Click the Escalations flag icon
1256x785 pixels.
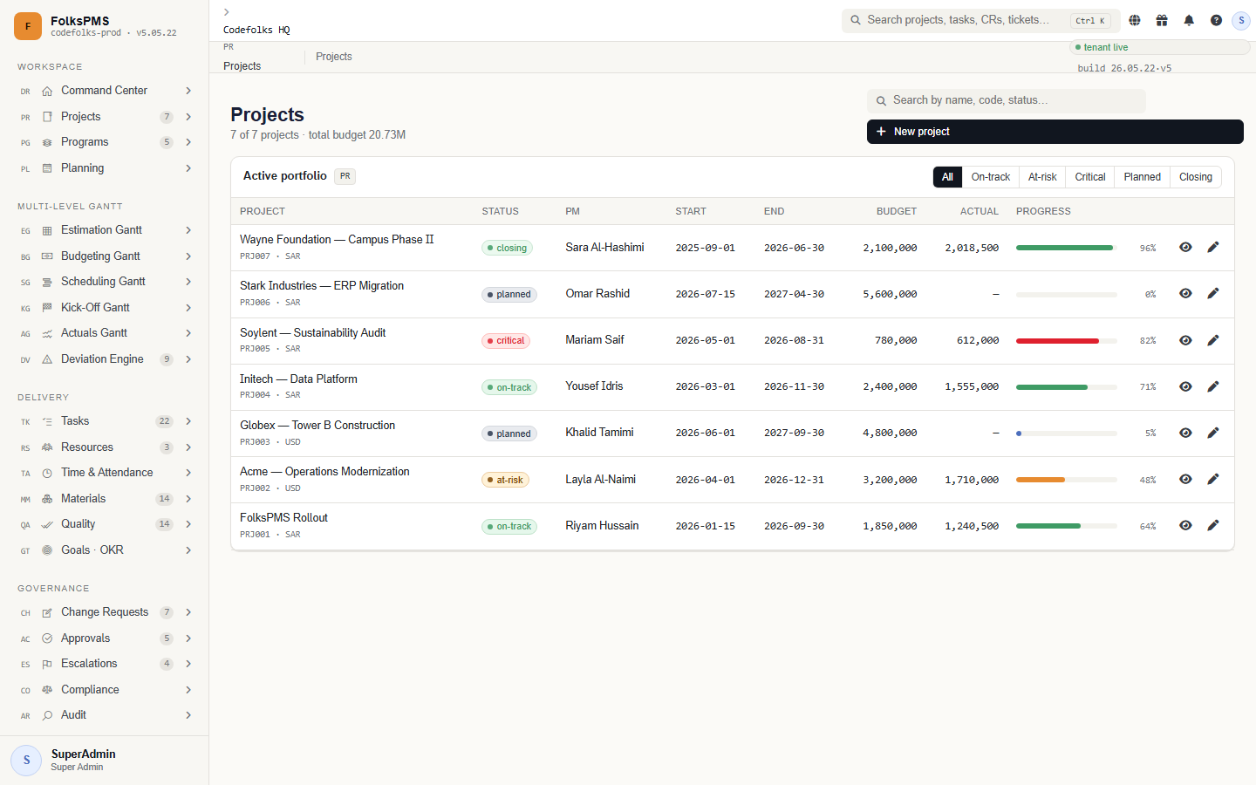click(x=47, y=664)
